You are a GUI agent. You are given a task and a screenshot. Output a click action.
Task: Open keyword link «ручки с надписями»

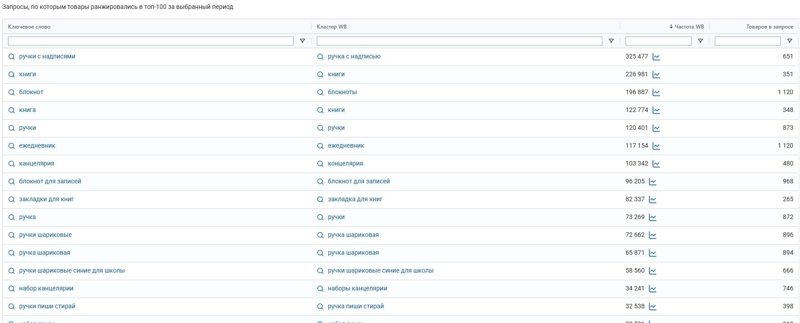(x=47, y=57)
